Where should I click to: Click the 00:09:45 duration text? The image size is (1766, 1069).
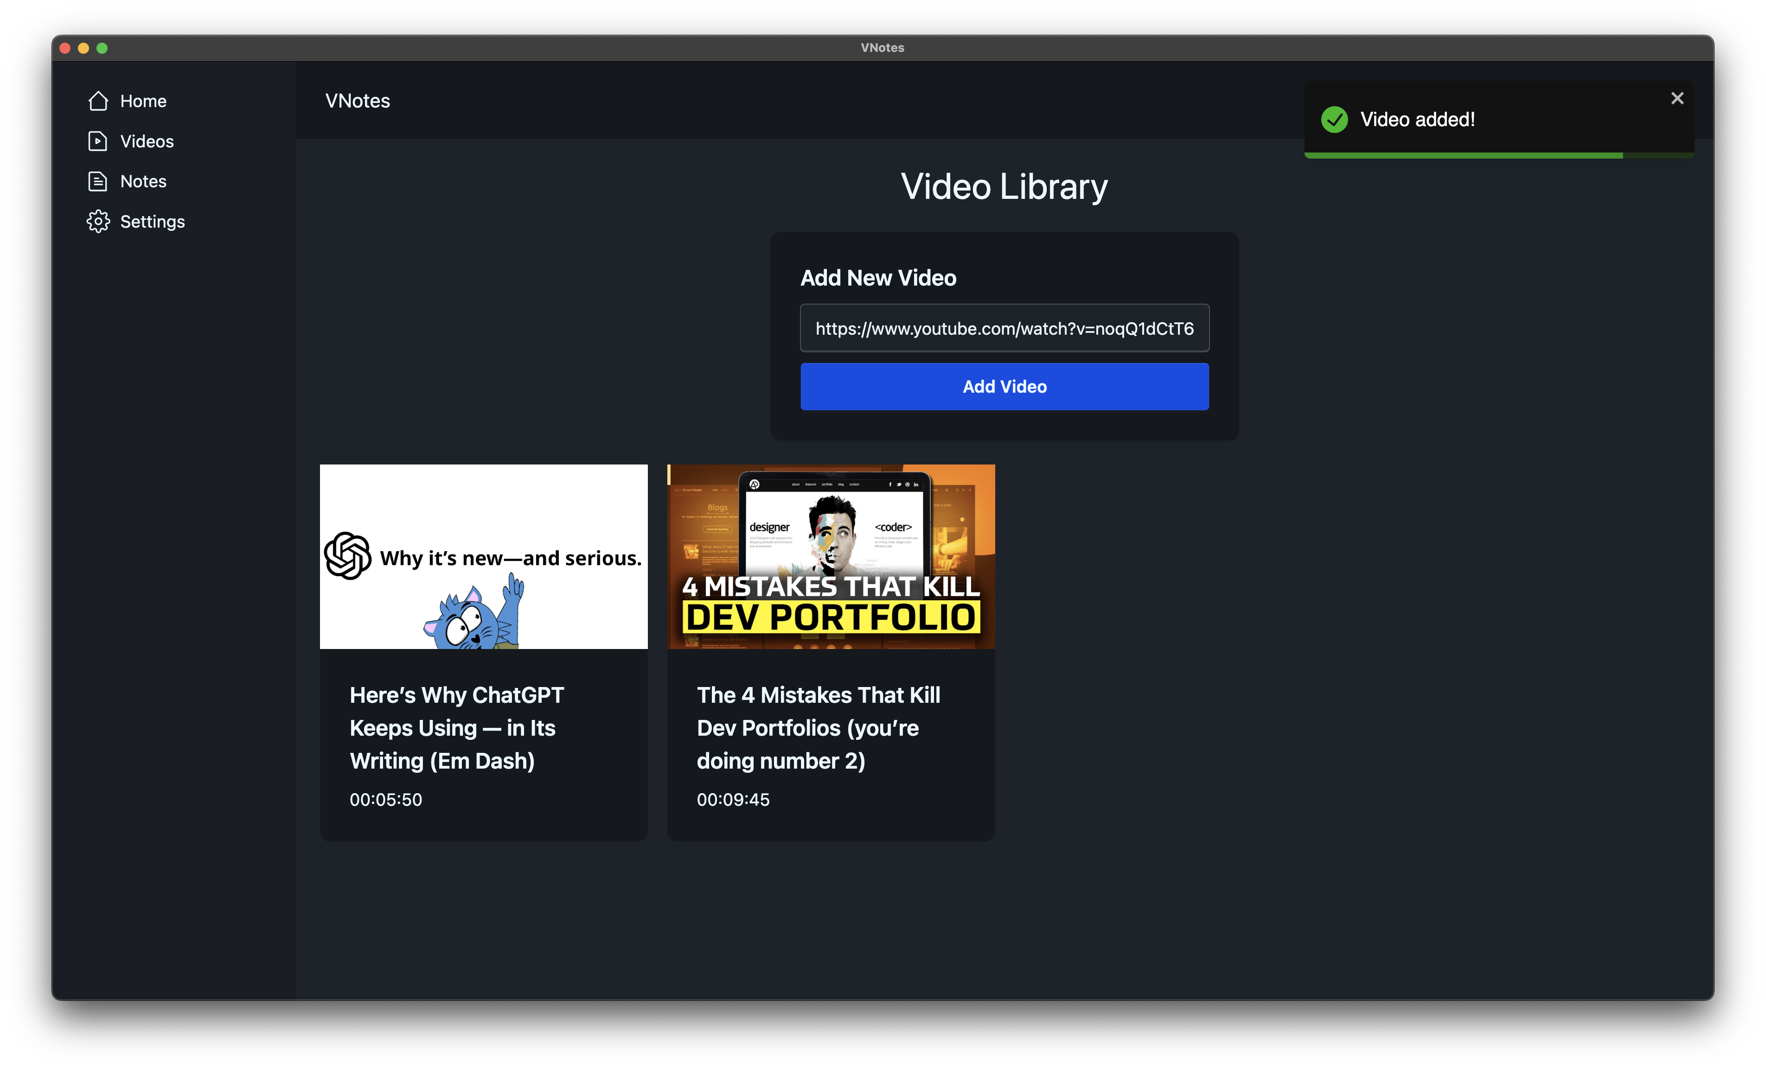coord(732,800)
